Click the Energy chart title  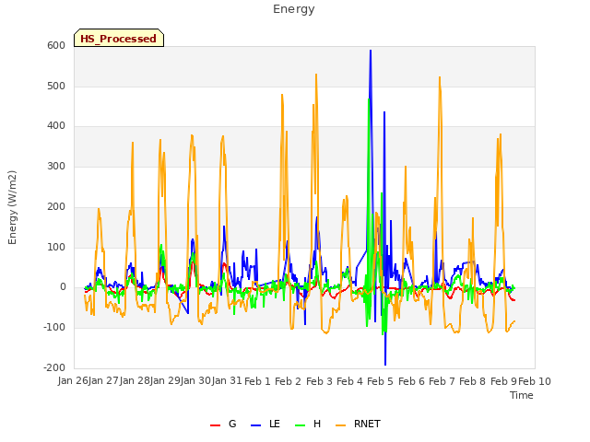coord(294,9)
